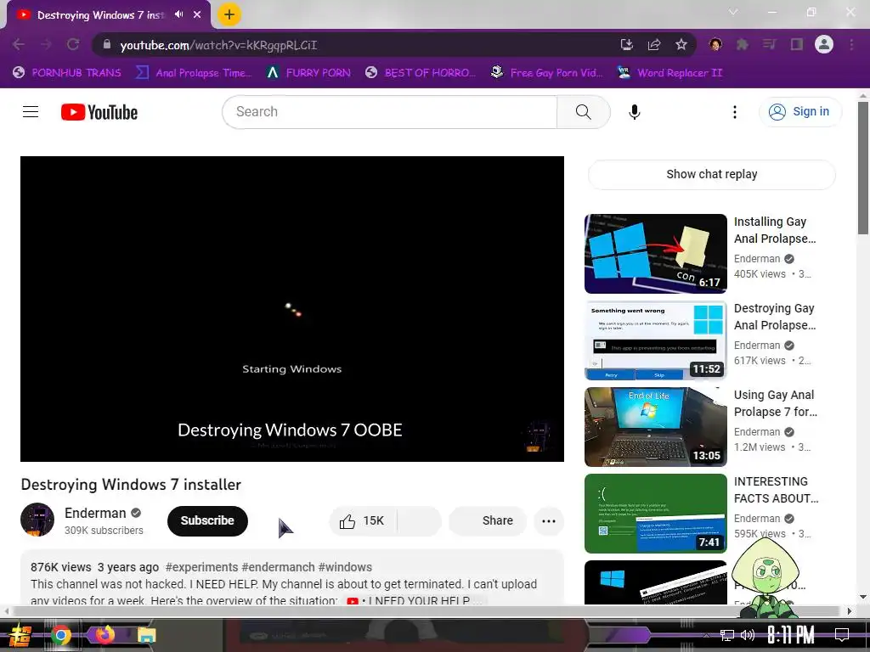Open the 7:41 green screen thumbnail
The width and height of the screenshot is (870, 652).
655,514
